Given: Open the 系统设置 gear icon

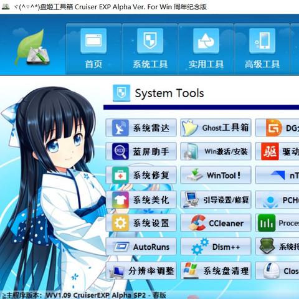Looking at the screenshot, I should [x=120, y=223].
